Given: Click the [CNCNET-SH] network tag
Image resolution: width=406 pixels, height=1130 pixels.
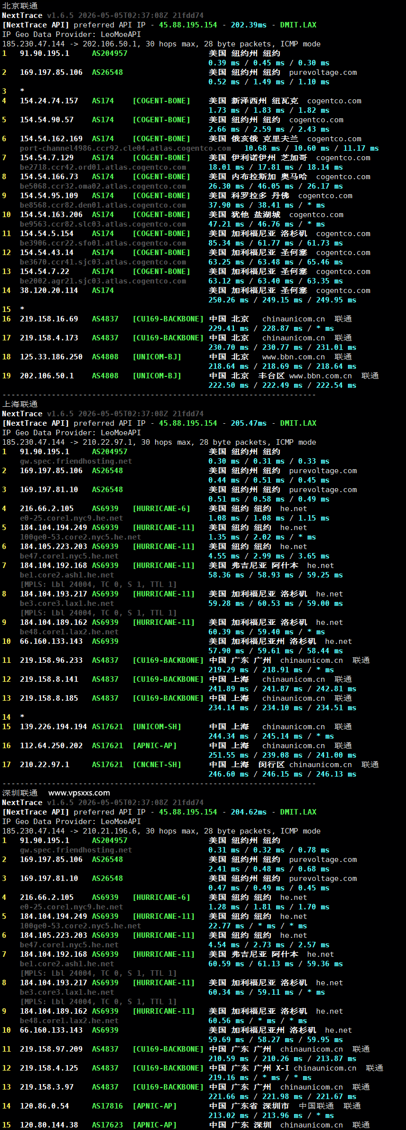Looking at the screenshot, I should 157,765.
